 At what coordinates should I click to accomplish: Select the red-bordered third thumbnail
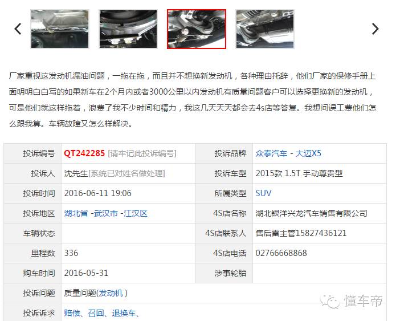pos(197,29)
